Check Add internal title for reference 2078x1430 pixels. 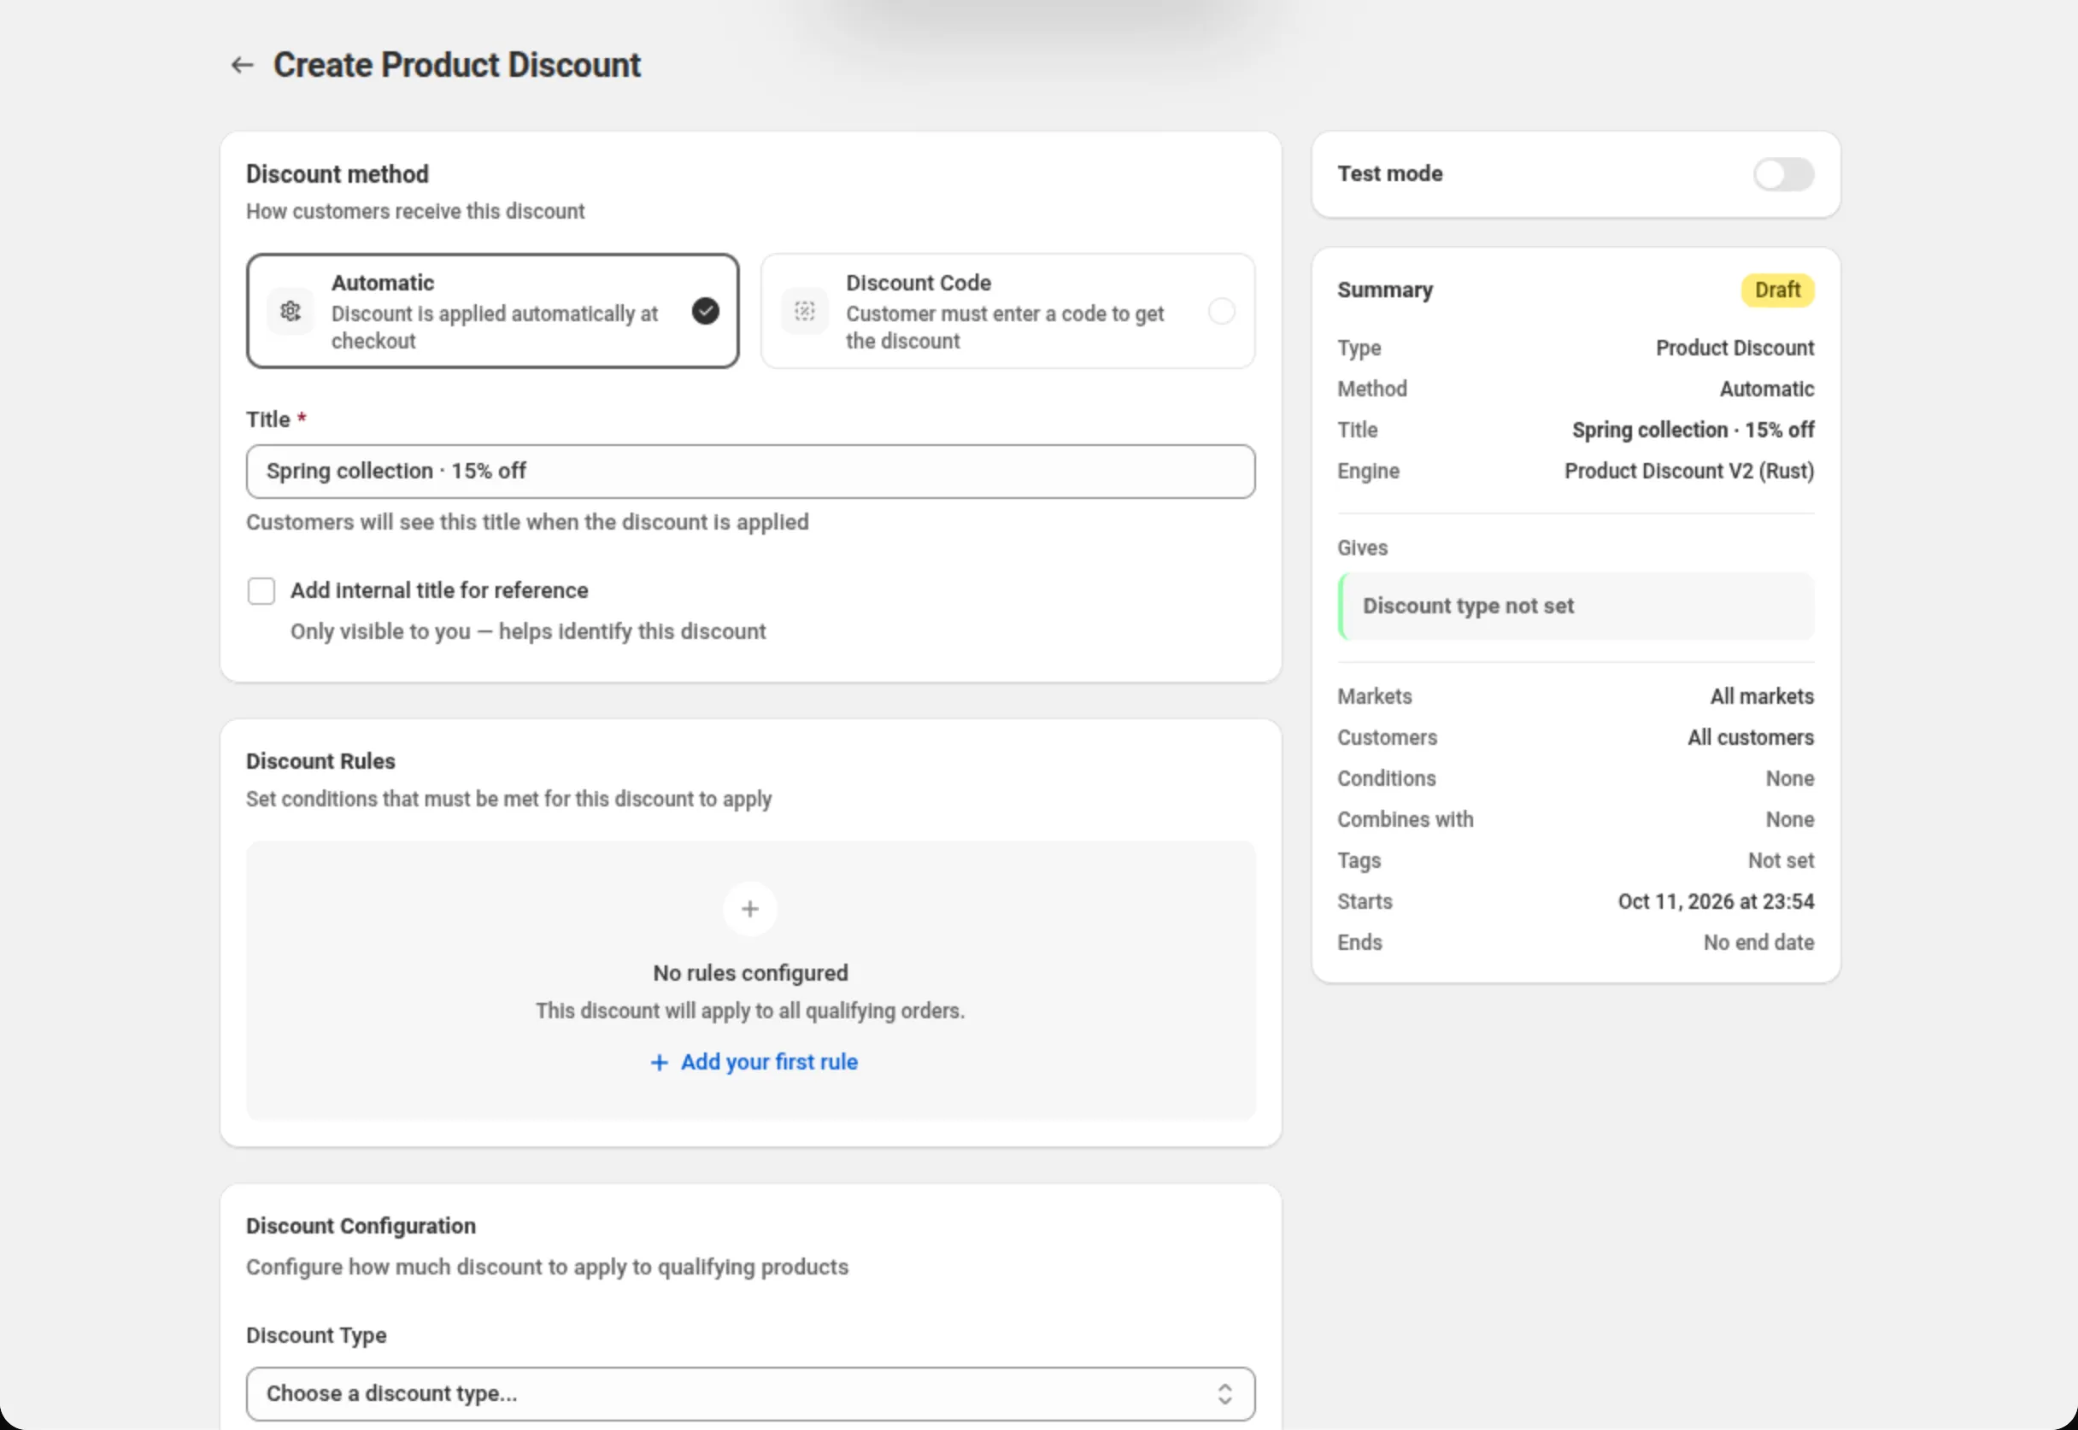261,590
